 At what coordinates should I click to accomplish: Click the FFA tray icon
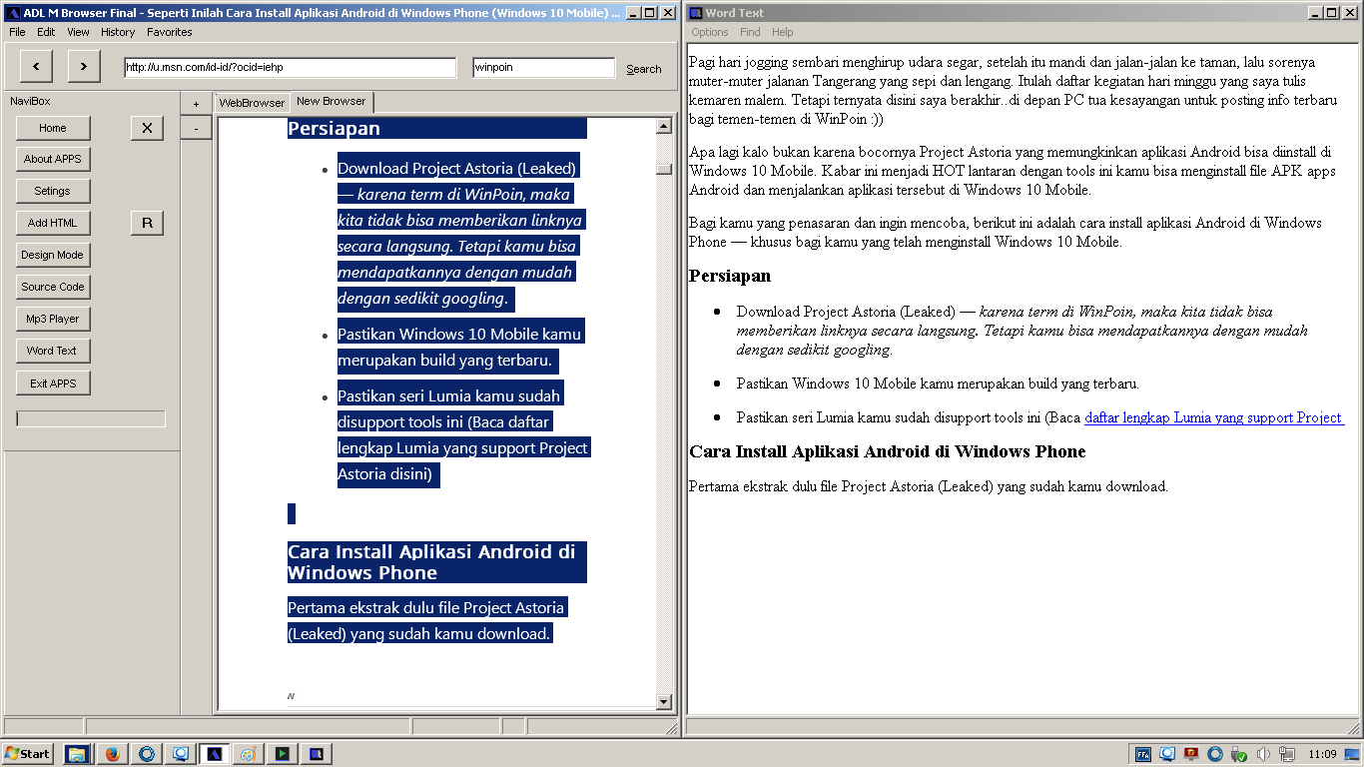[x=1143, y=754]
